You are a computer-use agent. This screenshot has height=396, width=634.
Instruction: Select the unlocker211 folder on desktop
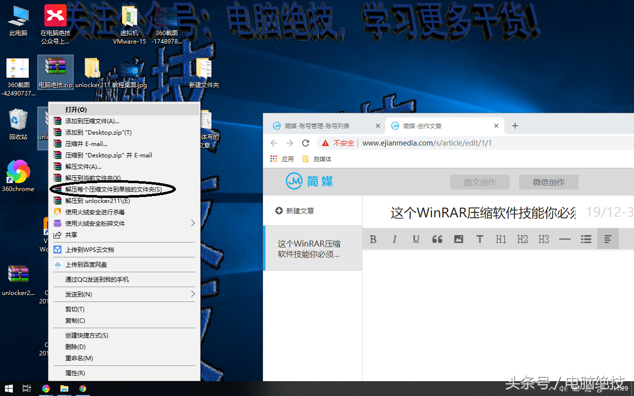92,72
